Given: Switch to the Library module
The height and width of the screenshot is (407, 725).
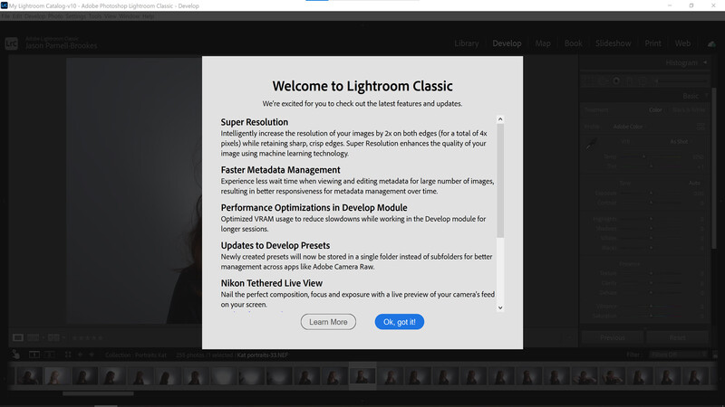Looking at the screenshot, I should click(x=467, y=43).
